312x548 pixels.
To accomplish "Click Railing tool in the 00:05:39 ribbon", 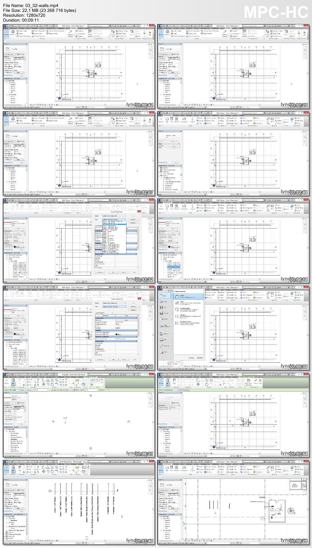I will [x=221, y=292].
